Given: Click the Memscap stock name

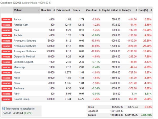Looking at the screenshot, I should (19, 67).
